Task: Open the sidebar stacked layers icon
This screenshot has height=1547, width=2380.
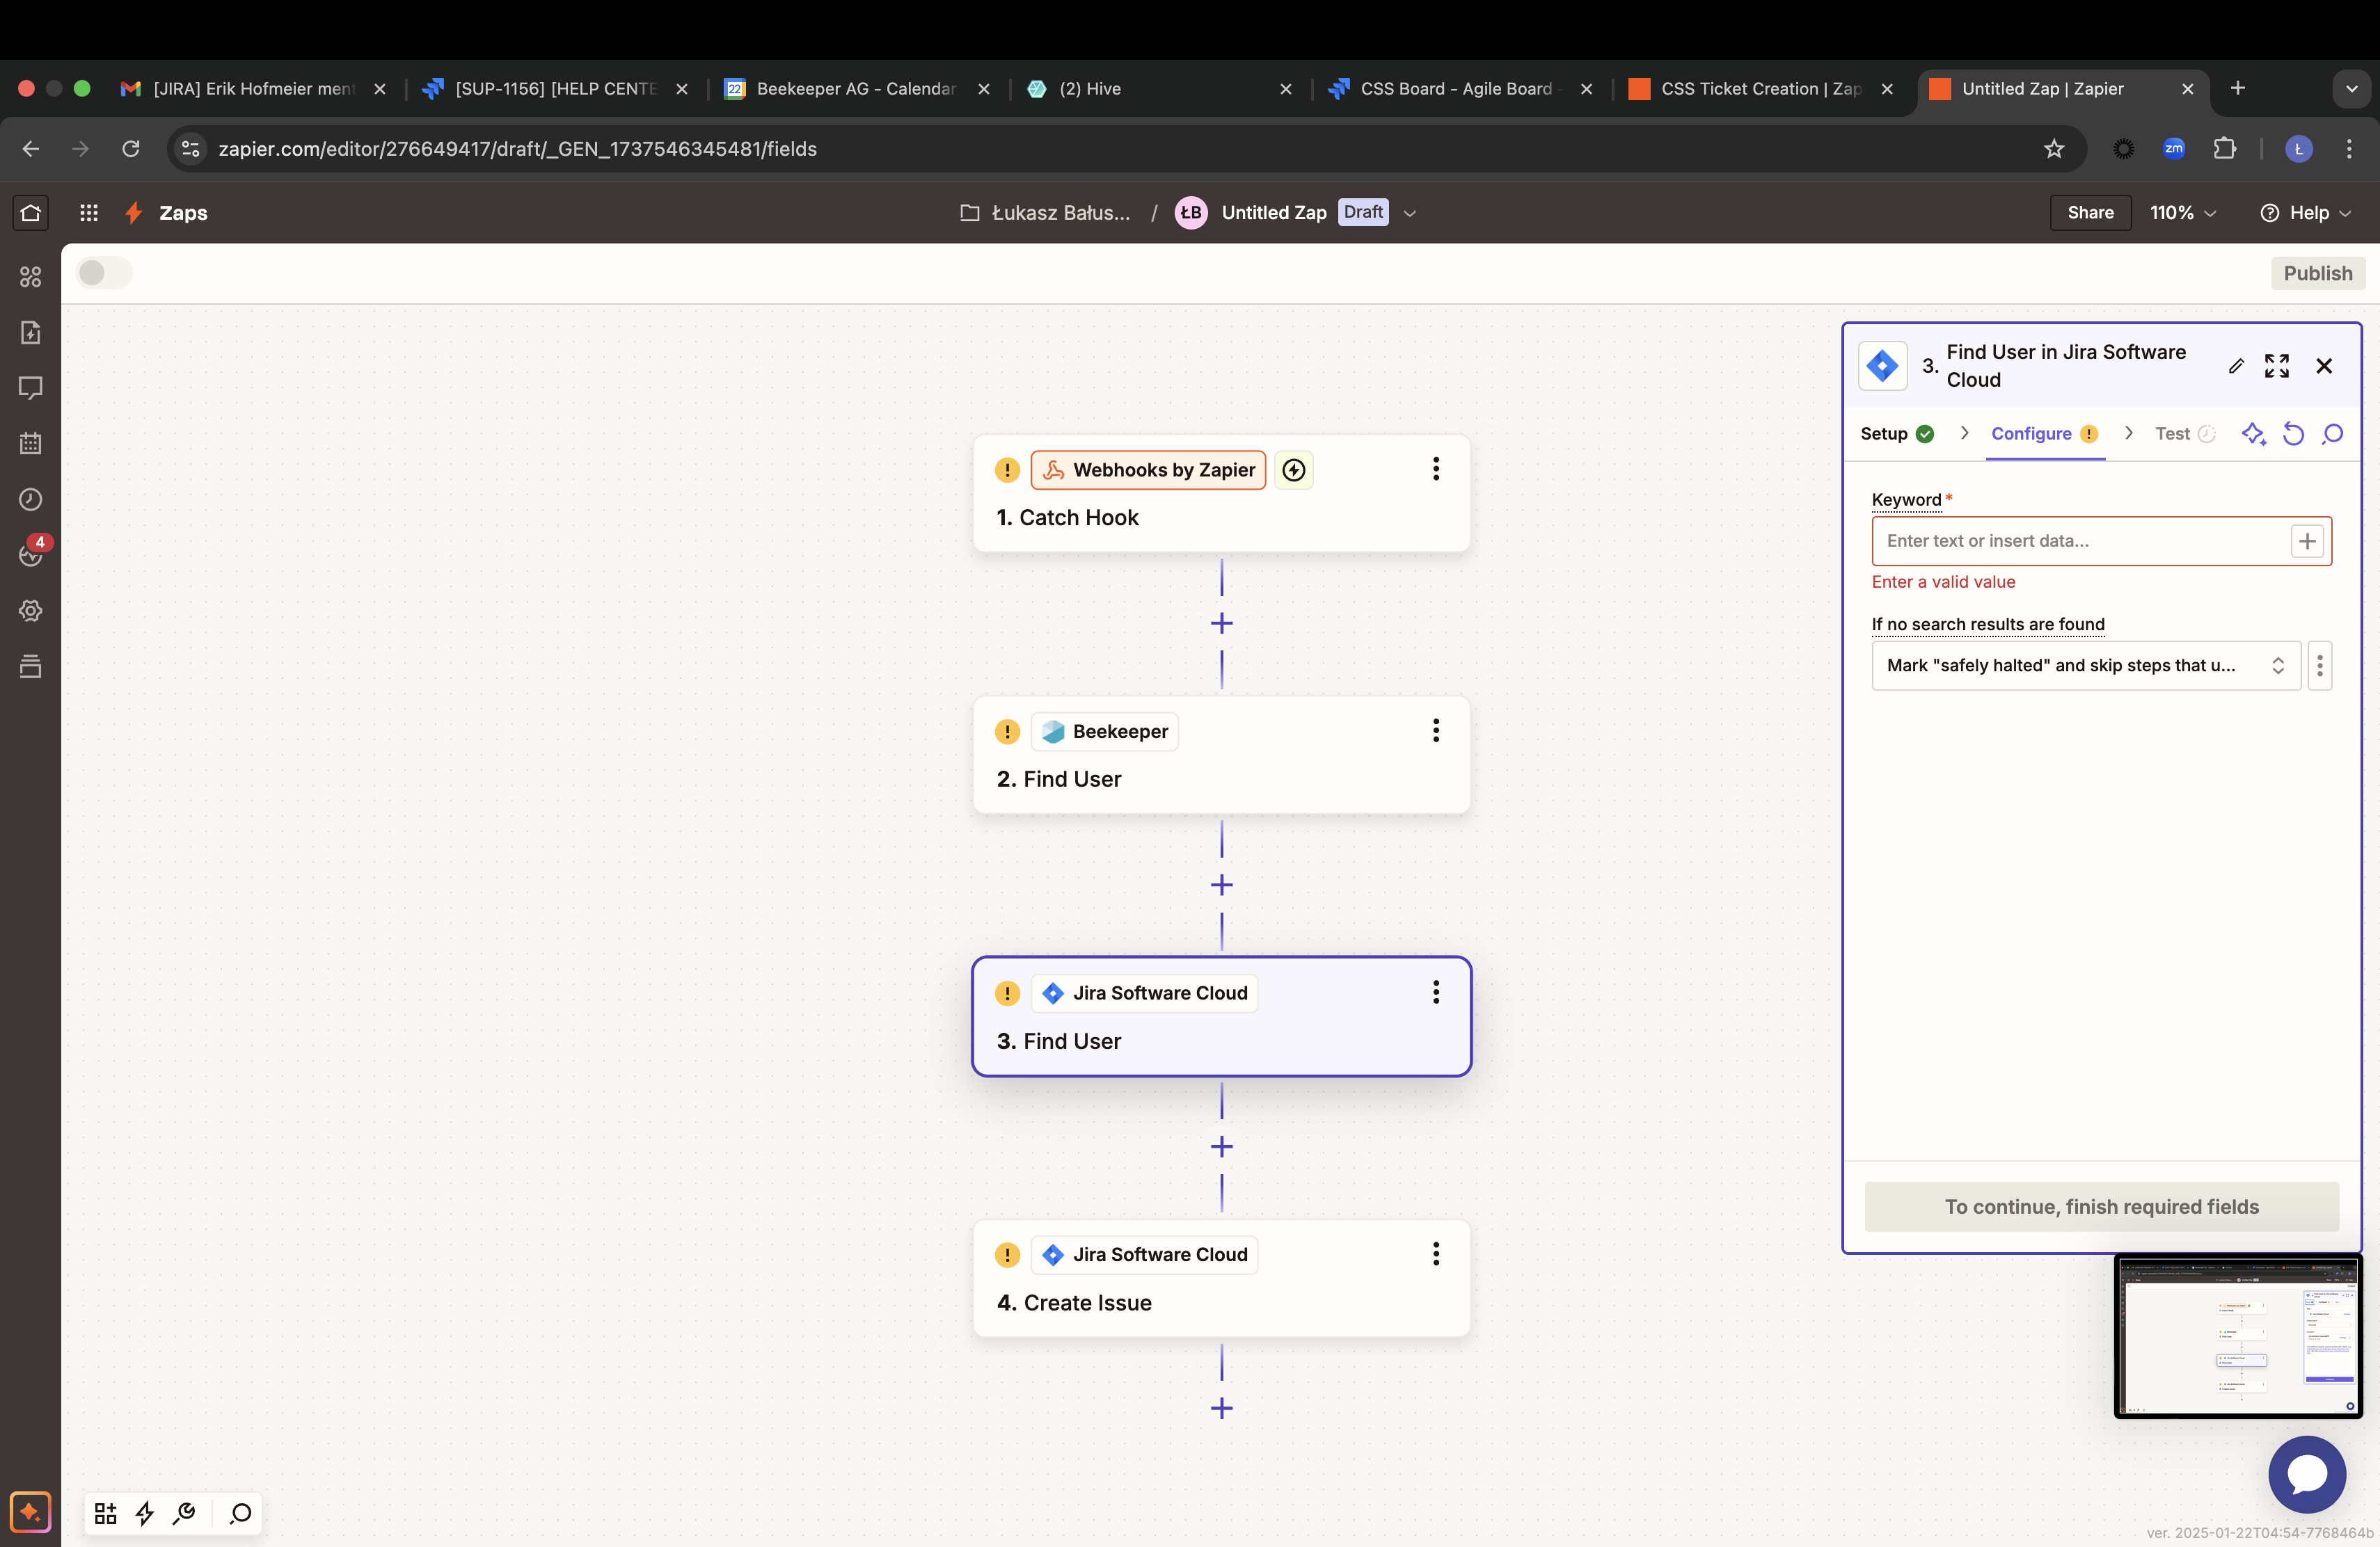Action: [x=30, y=666]
